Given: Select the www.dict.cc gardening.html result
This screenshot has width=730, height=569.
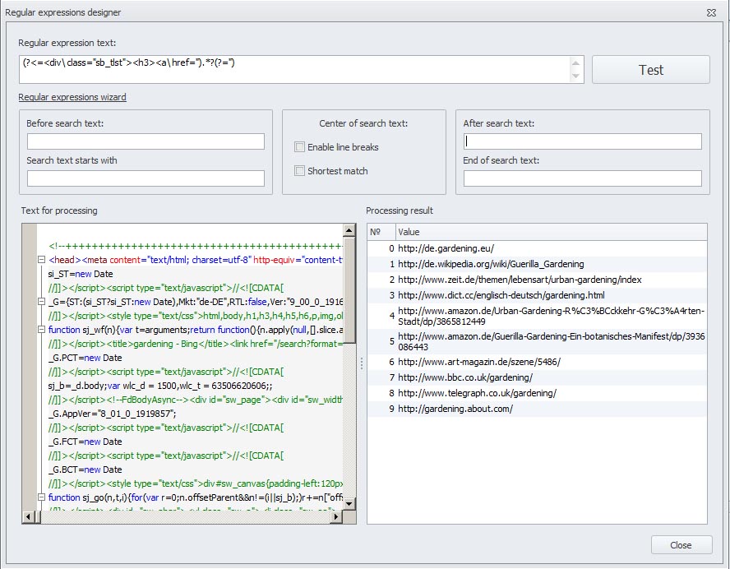Looking at the screenshot, I should (x=538, y=295).
